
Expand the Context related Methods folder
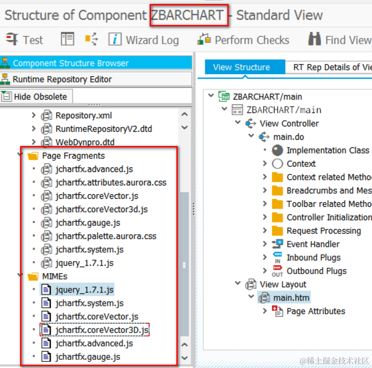pos(265,177)
